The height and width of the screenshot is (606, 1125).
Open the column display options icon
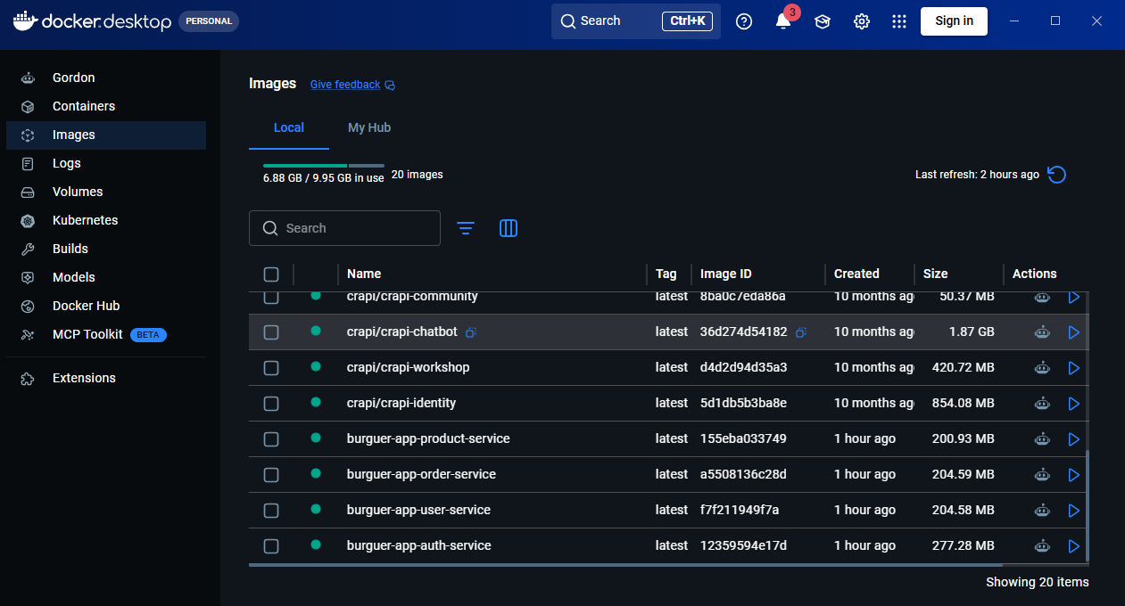[x=509, y=228]
